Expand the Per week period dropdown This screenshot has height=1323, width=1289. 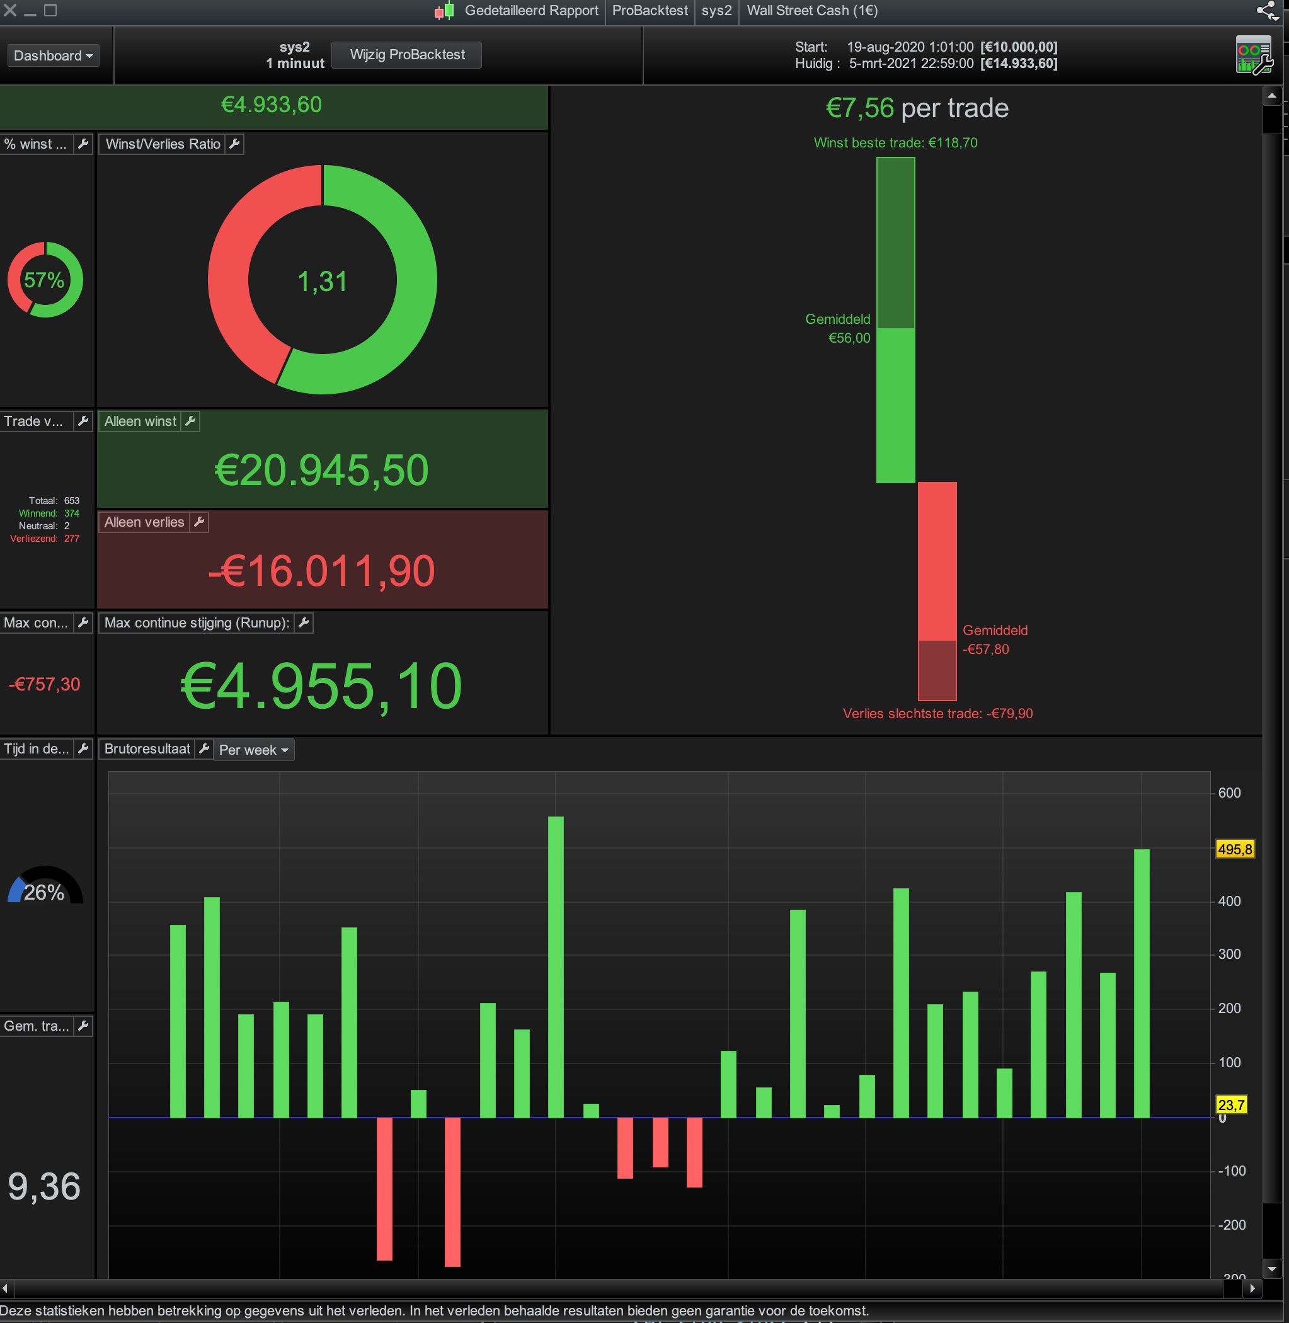pos(254,750)
